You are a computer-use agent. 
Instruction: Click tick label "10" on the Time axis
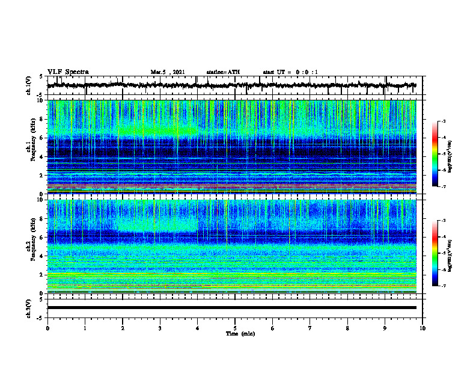(423, 328)
